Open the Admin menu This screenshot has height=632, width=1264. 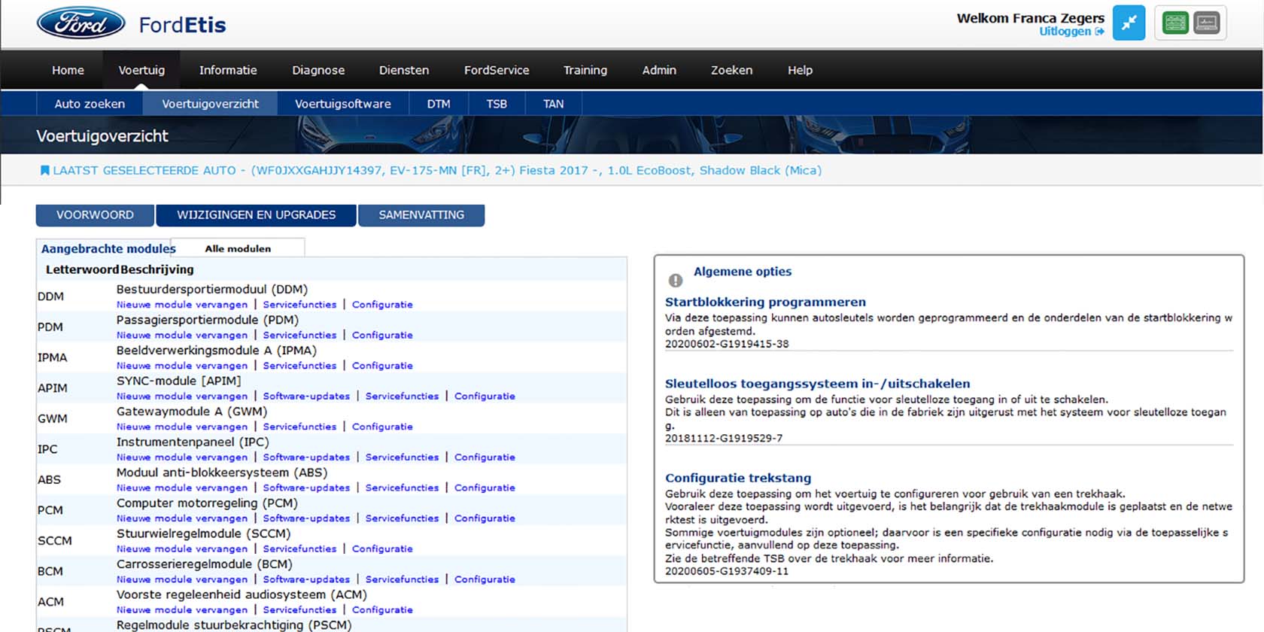point(659,70)
